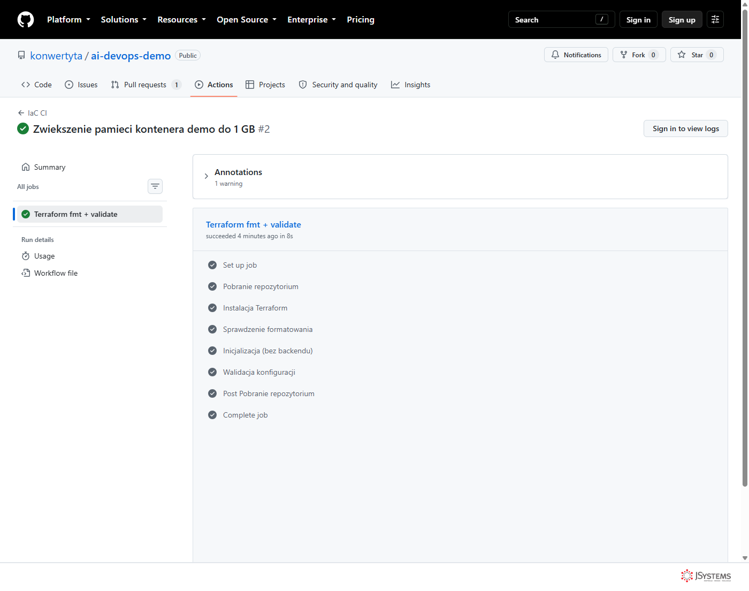Screen dimensions: 749x591
Task: Go back to IaC CI workflow
Action: 32,113
